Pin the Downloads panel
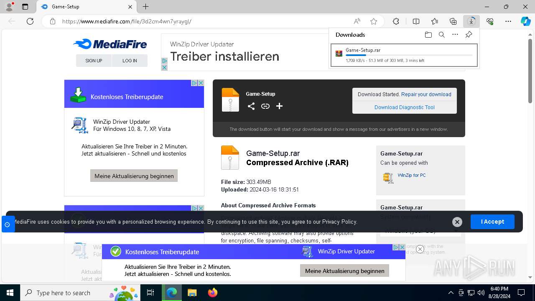 (469, 35)
